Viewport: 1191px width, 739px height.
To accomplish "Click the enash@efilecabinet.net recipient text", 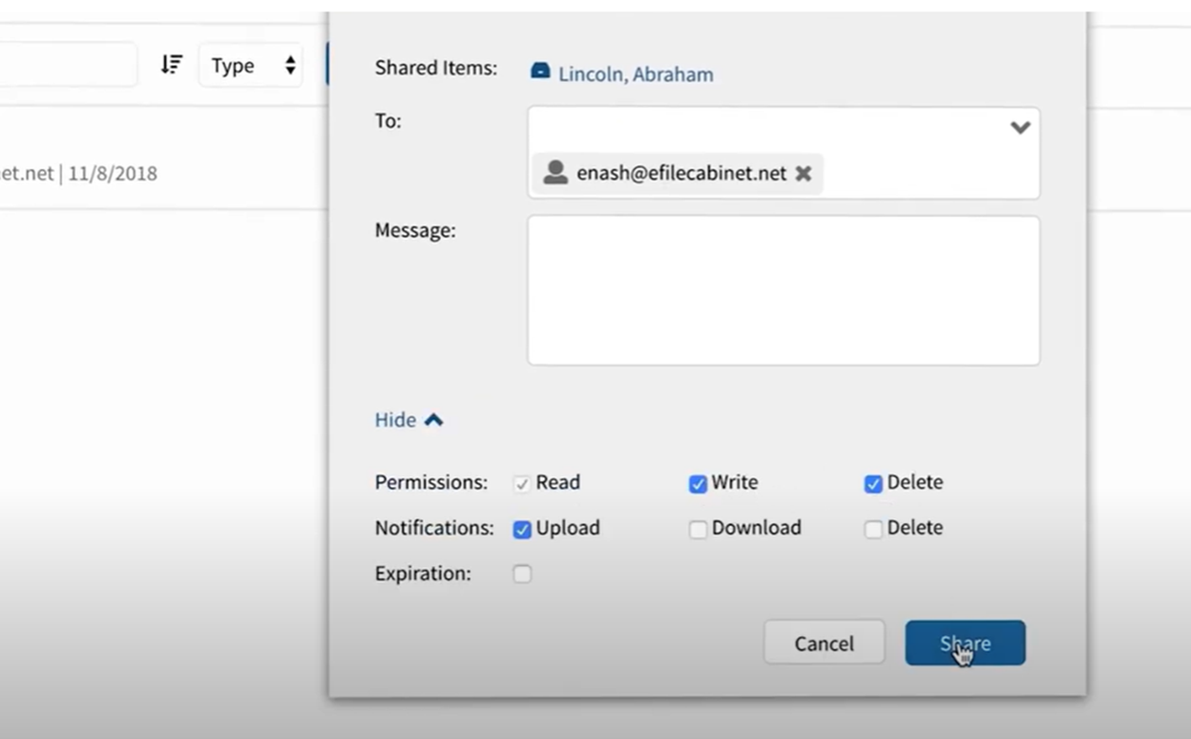I will 681,173.
